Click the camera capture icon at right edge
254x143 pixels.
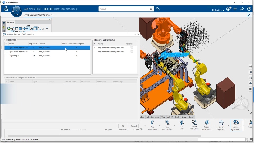pos(251,89)
